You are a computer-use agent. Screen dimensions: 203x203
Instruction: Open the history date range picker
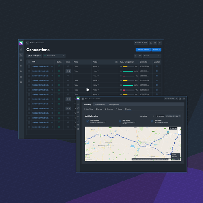click(173, 116)
